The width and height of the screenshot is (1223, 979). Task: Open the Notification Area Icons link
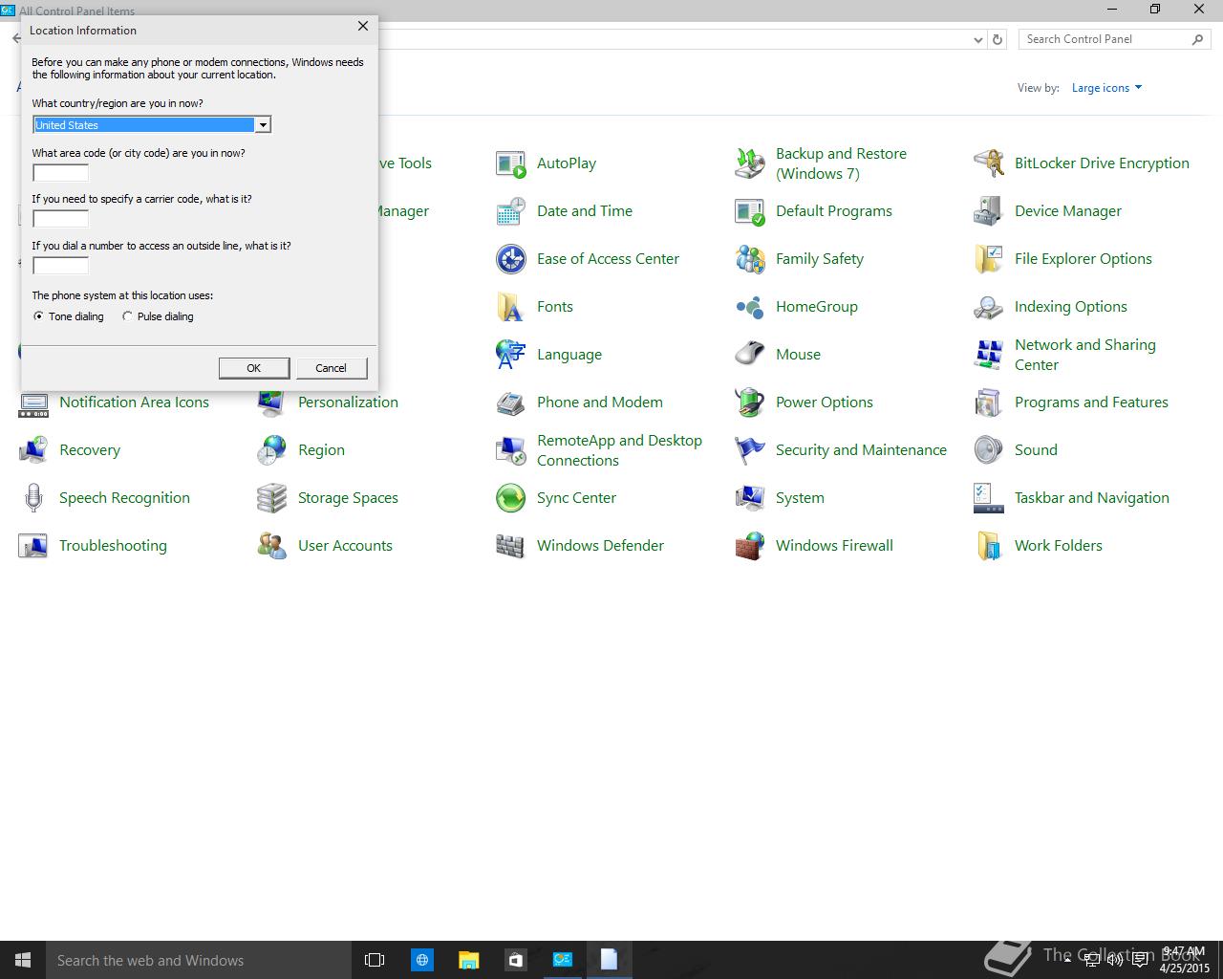coord(134,402)
